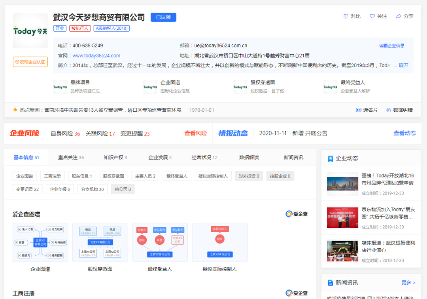Switch to 知识产权 tab

[115, 157]
